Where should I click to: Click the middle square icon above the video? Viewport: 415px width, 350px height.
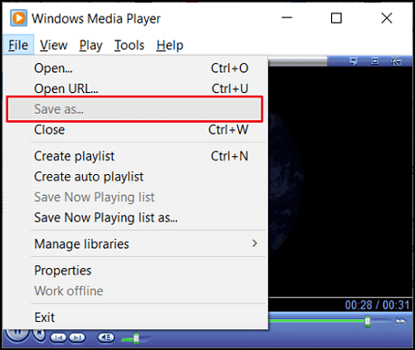point(374,61)
